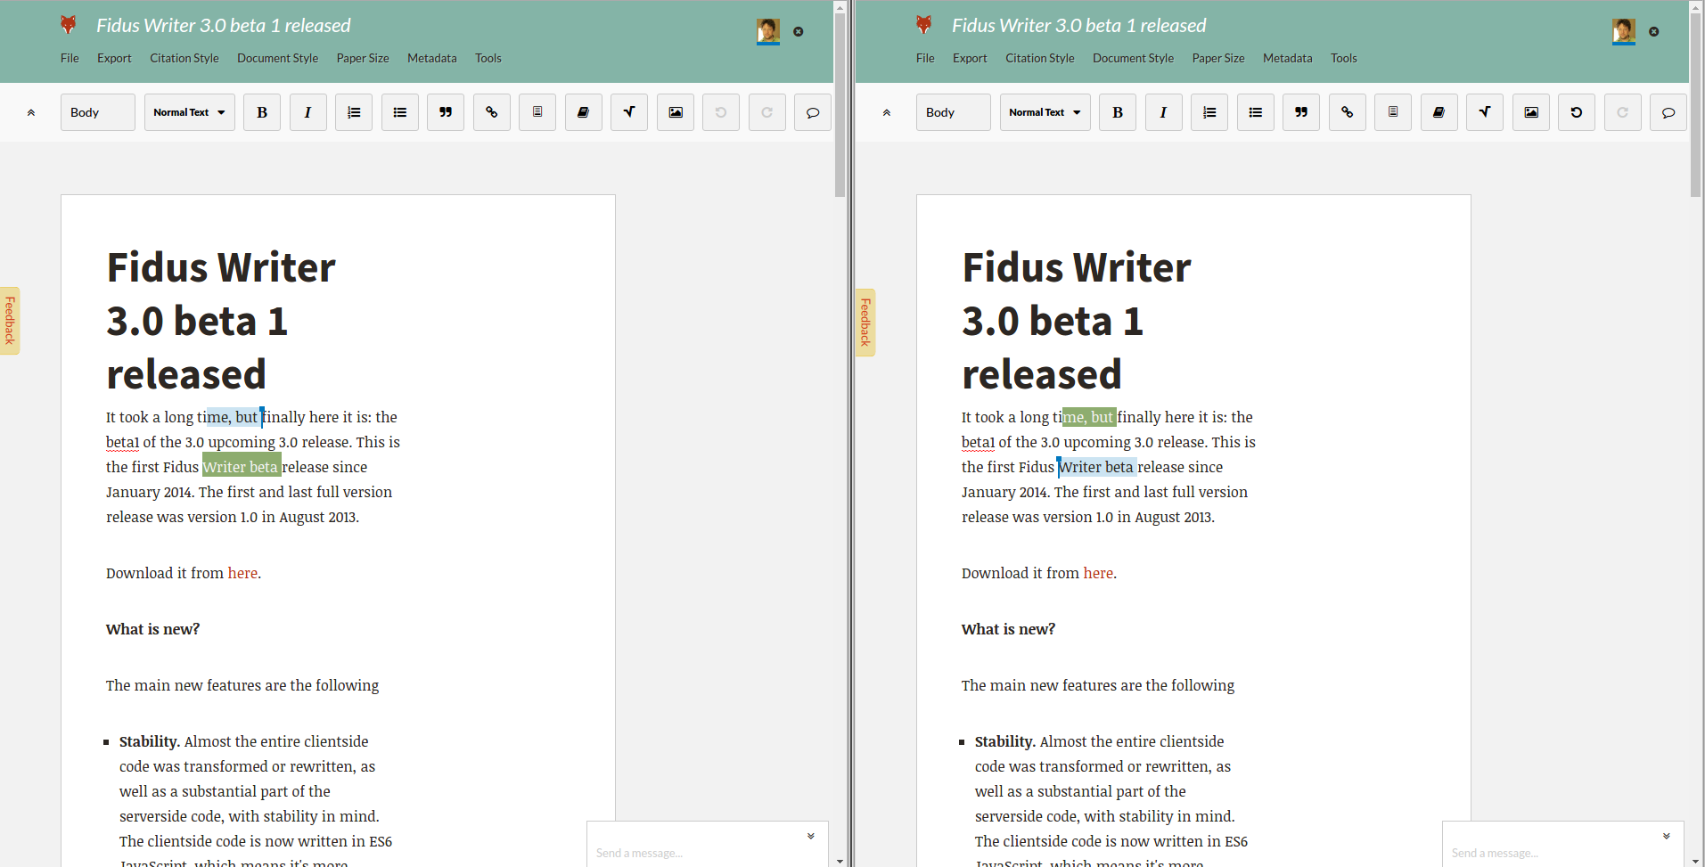Open Export menu in left window
The width and height of the screenshot is (1705, 867).
coord(114,58)
